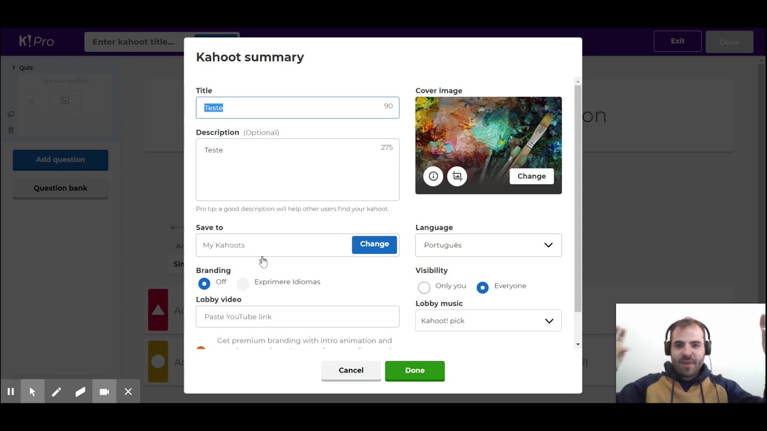
Task: Click the Title input field
Action: (297, 108)
